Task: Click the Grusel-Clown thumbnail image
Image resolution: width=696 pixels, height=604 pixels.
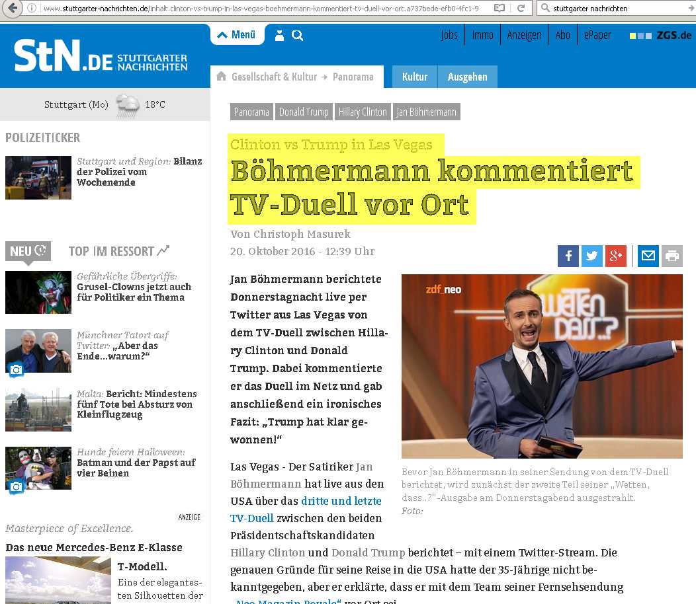Action: [x=38, y=292]
